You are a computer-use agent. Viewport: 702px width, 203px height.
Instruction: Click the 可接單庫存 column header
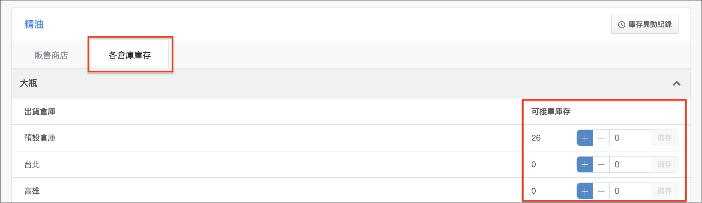click(551, 112)
